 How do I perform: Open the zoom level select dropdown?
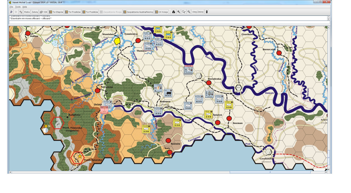tap(184, 12)
